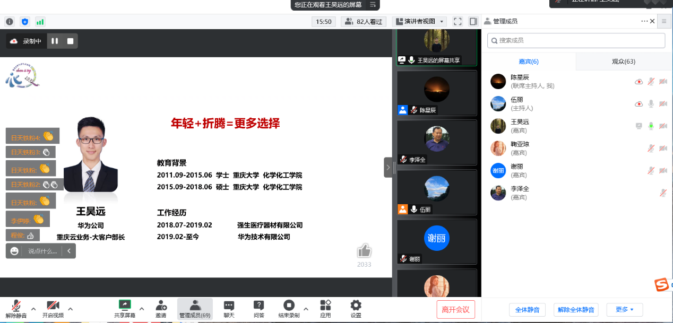Image resolution: width=673 pixels, height=323 pixels.
Task: Open the 邀请 invite icon
Action: point(161,306)
